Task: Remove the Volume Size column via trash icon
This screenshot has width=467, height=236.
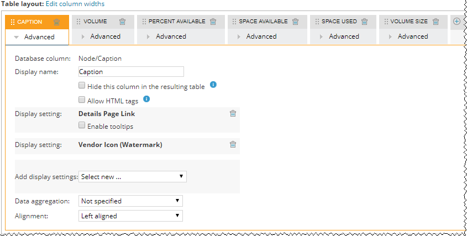Action: click(436, 22)
